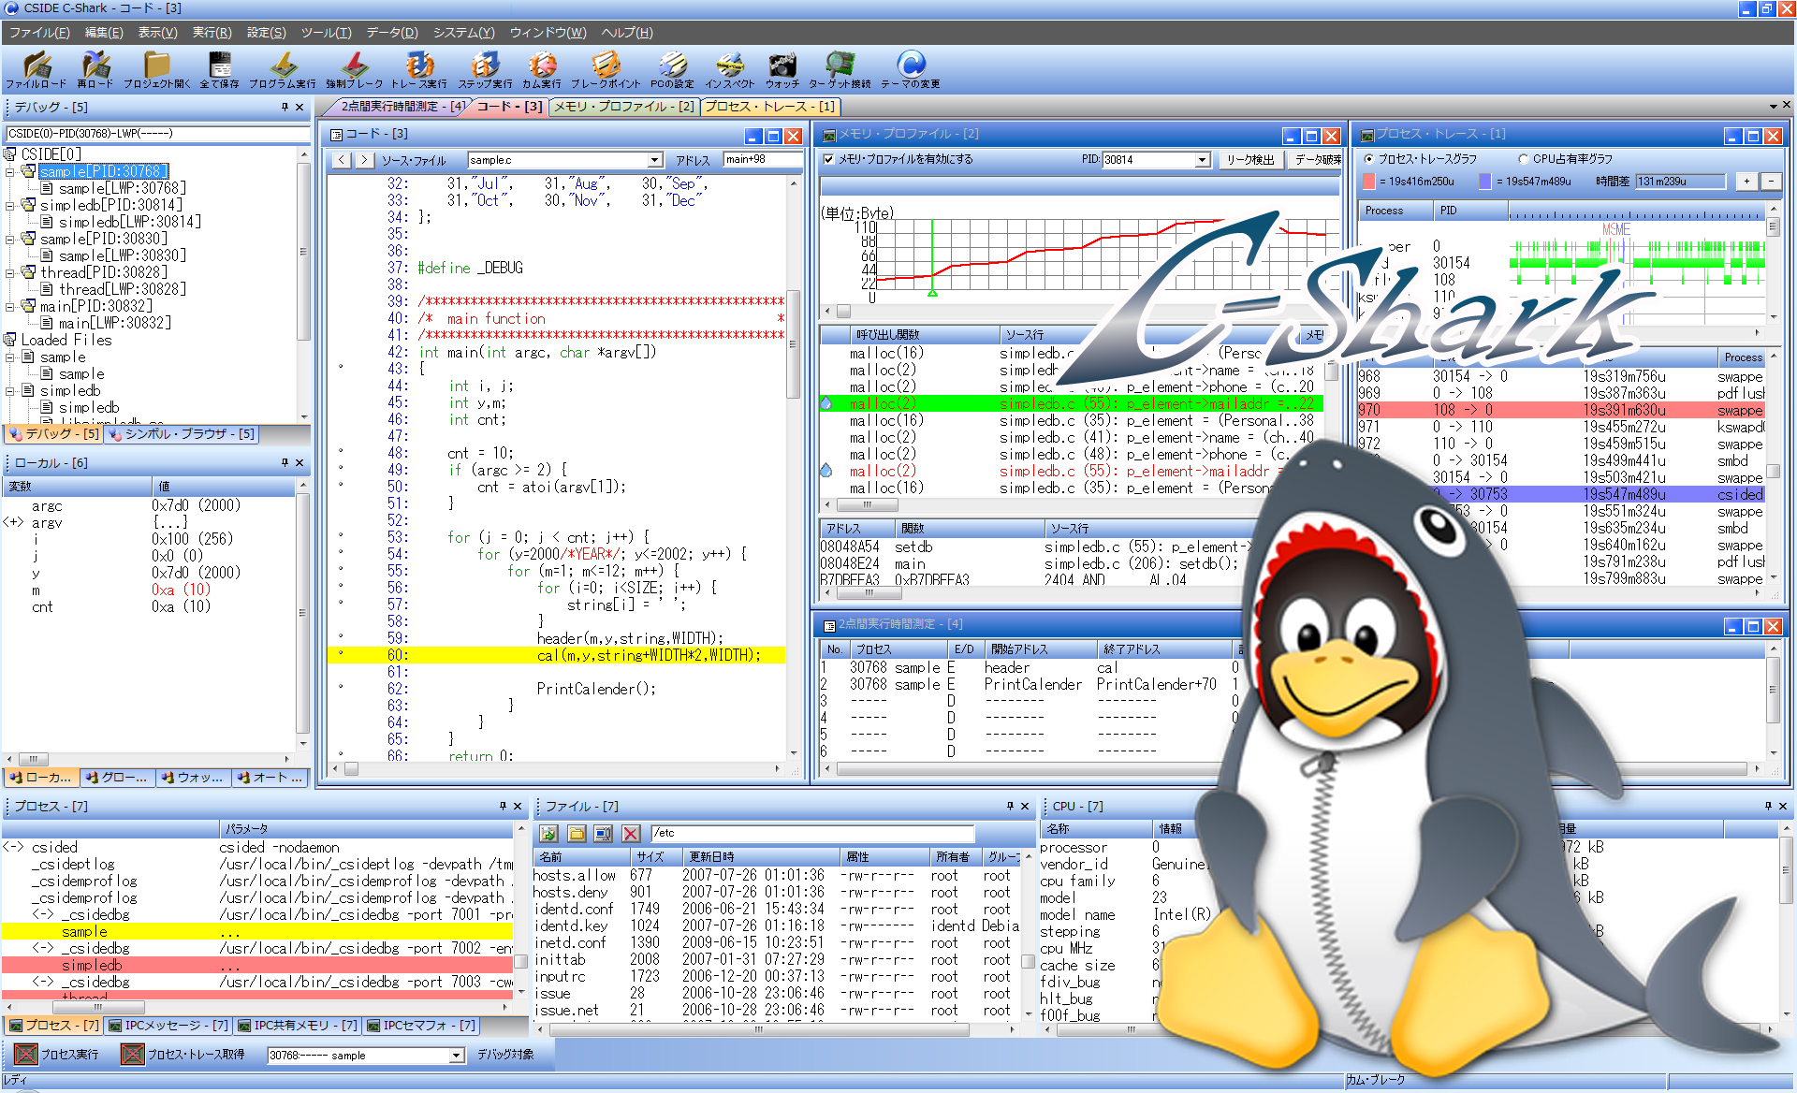Click the green go-to-folder icon in File panel
Viewport: 1797px width, 1093px height.
549,833
